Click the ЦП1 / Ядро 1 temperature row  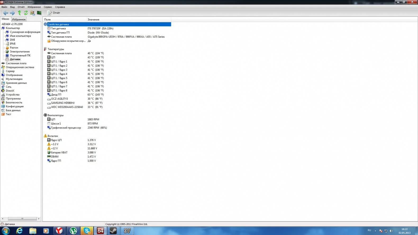tap(107, 62)
